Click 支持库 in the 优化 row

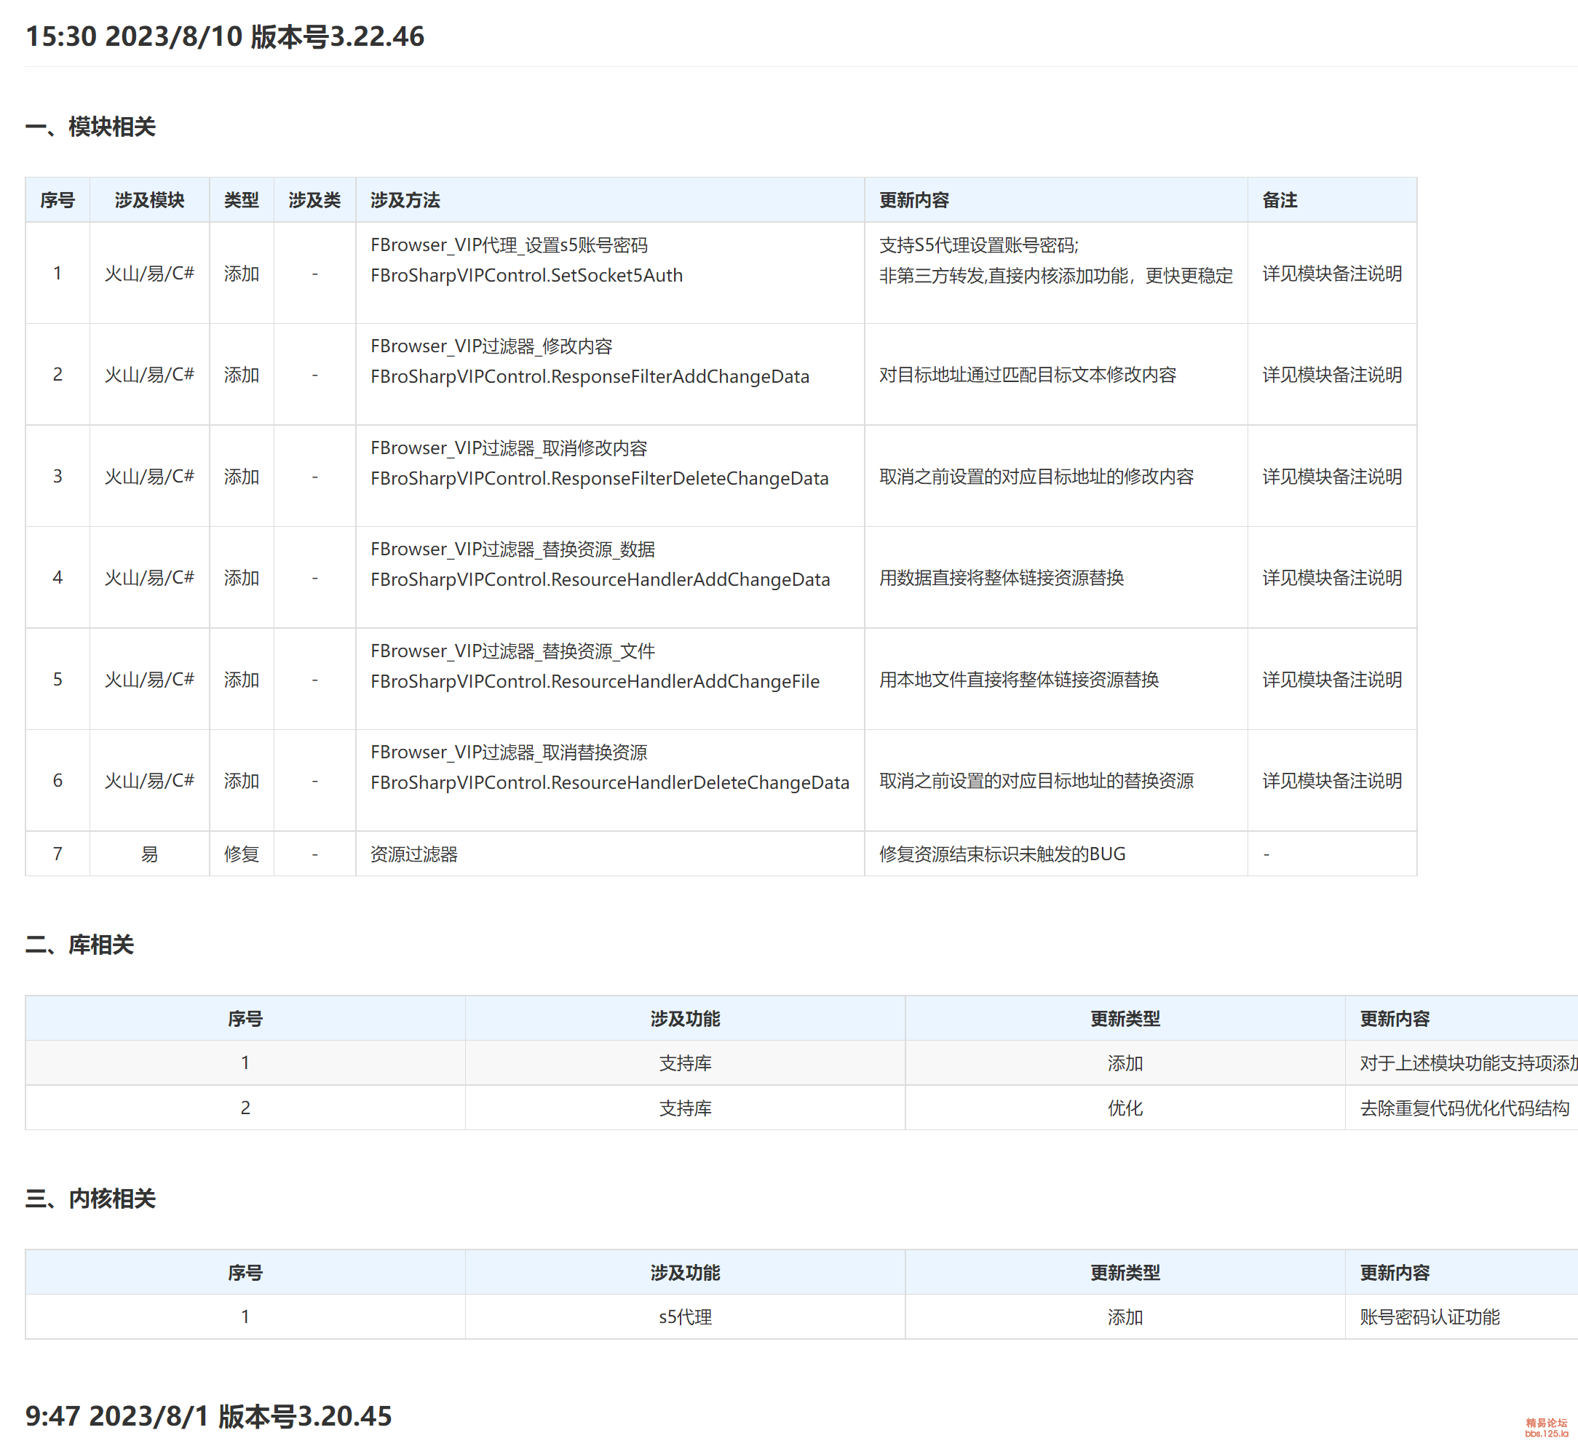685,1108
